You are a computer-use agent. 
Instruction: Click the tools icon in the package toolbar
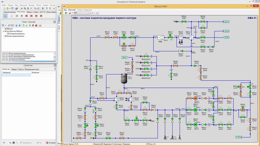(x=40, y=26)
